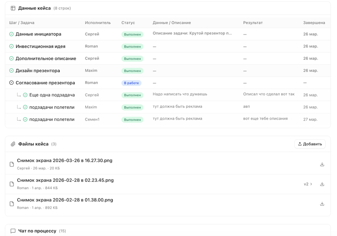The width and height of the screenshot is (337, 236).
Task: Toggle check circle for Дизайн презентора
Action: [11, 71]
